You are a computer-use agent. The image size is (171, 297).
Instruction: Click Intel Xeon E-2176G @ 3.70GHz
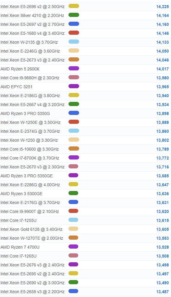[x=30, y=203]
